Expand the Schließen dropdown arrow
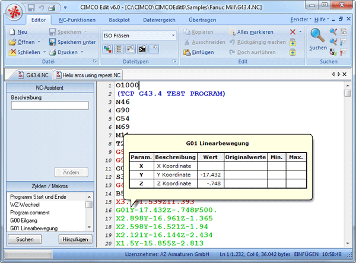The width and height of the screenshot is (356, 263). (x=44, y=52)
